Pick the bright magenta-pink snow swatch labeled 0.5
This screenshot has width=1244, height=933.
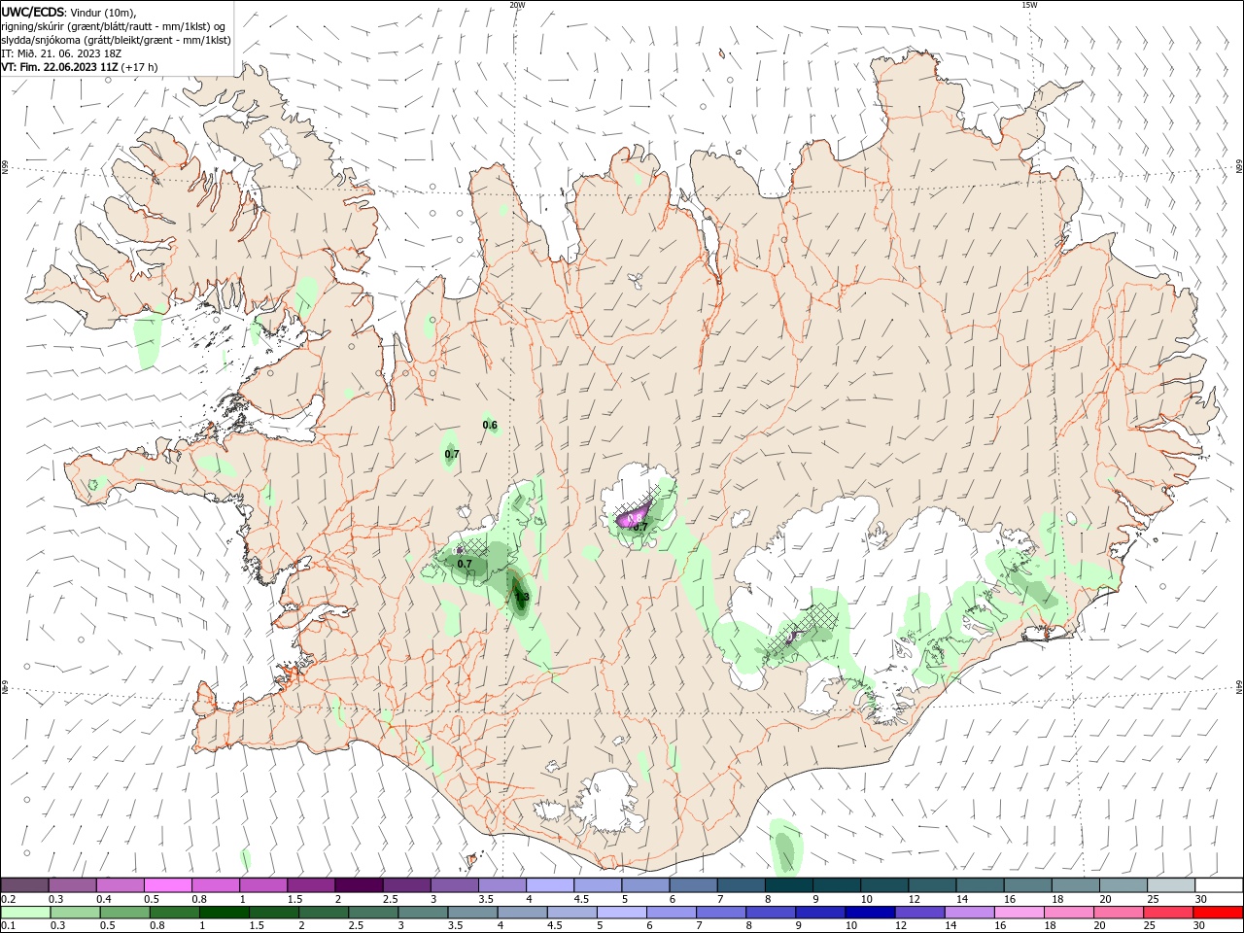point(167,885)
